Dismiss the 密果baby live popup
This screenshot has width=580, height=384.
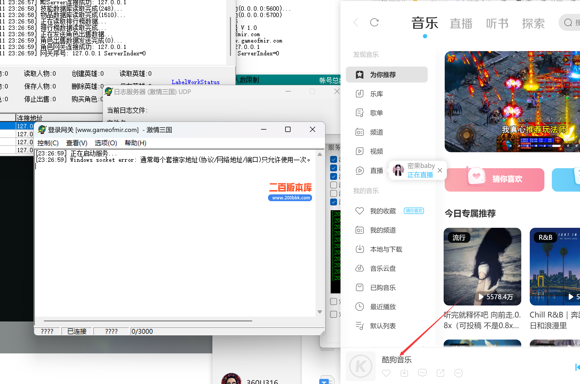tap(440, 170)
